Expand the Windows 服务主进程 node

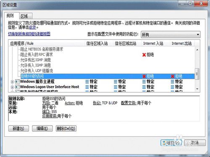point(12,82)
